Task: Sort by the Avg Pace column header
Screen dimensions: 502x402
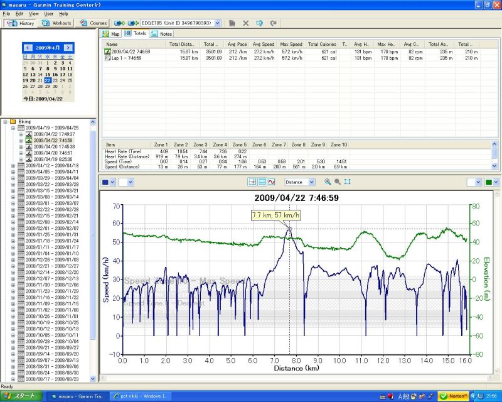Action: click(237, 44)
